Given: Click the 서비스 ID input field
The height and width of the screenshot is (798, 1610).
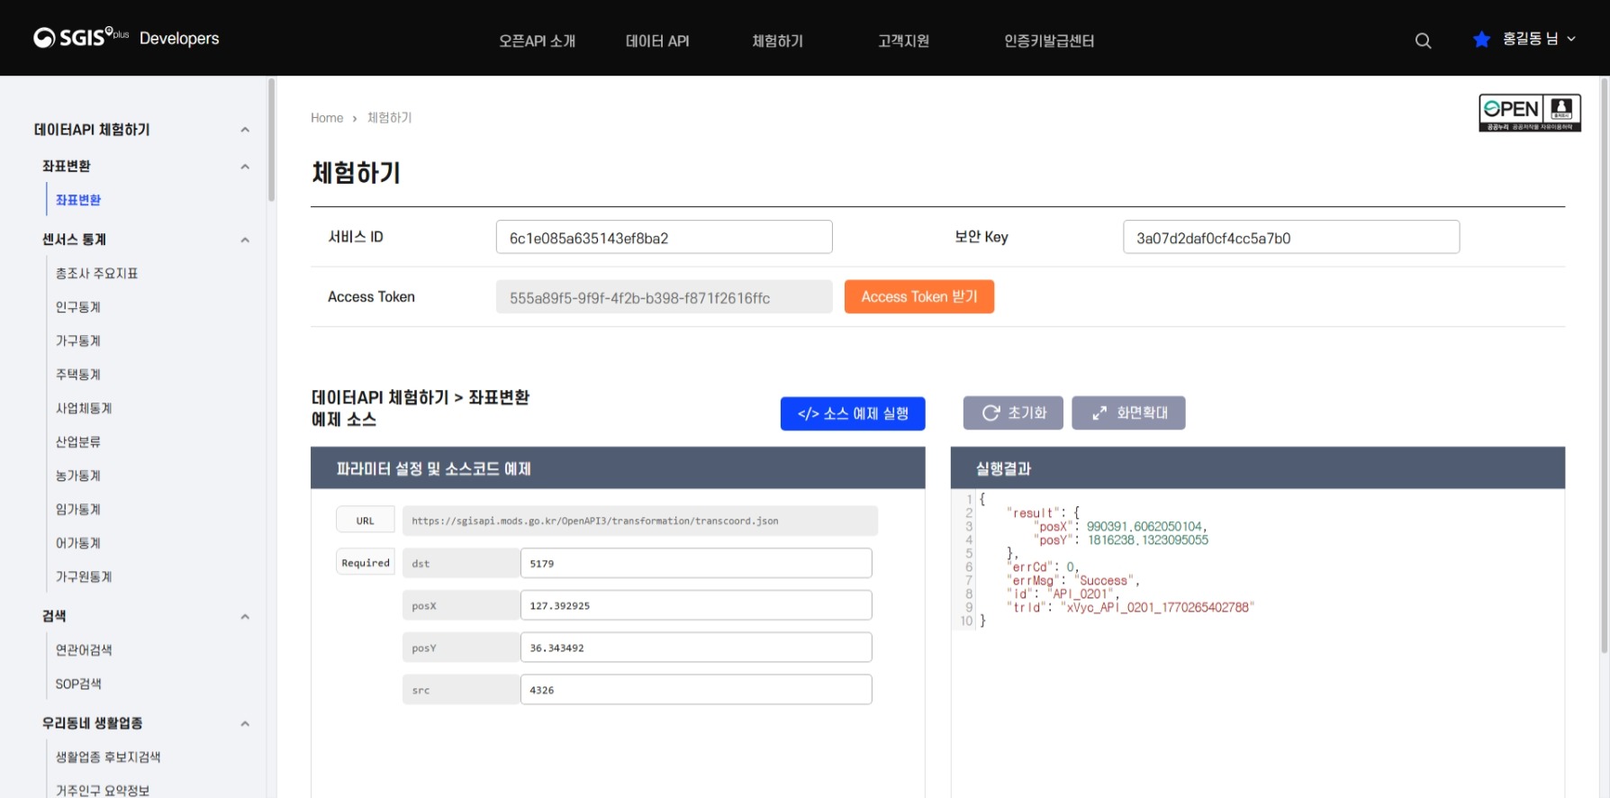Looking at the screenshot, I should click(x=664, y=237).
